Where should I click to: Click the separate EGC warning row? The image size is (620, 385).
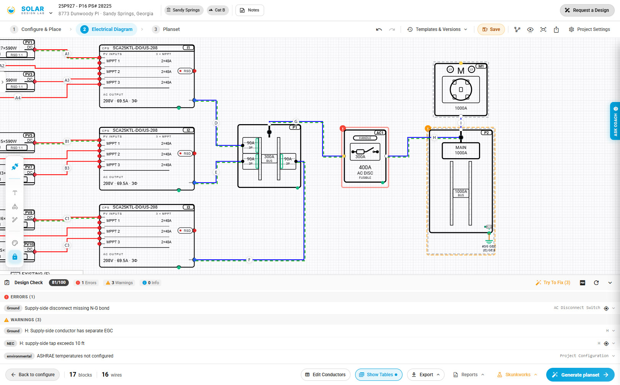tap(310, 331)
